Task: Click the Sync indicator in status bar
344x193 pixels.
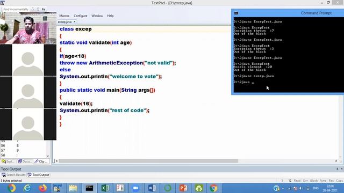Action: [323, 181]
